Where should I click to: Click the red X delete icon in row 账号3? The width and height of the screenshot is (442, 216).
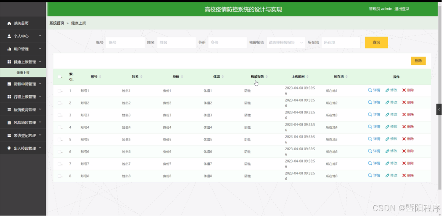pos(404,115)
